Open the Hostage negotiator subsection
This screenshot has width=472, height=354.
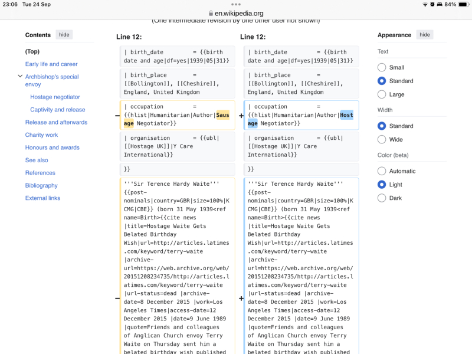tap(55, 97)
